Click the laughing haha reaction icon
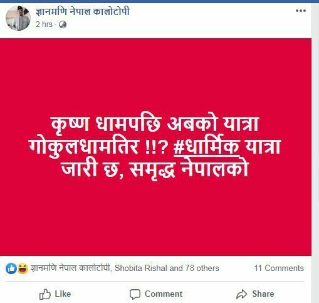The height and width of the screenshot is (303, 319). tap(23, 268)
